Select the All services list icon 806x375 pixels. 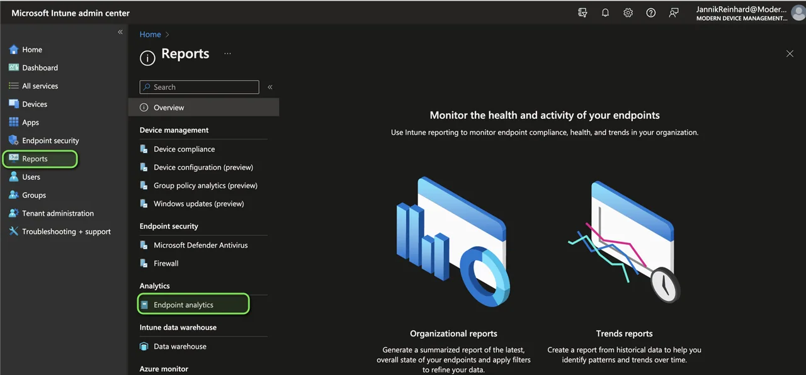coord(13,86)
